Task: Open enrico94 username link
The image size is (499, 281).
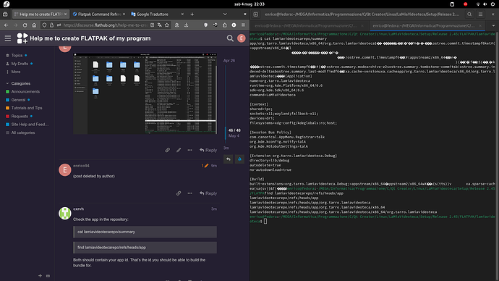Action: [x=81, y=166]
